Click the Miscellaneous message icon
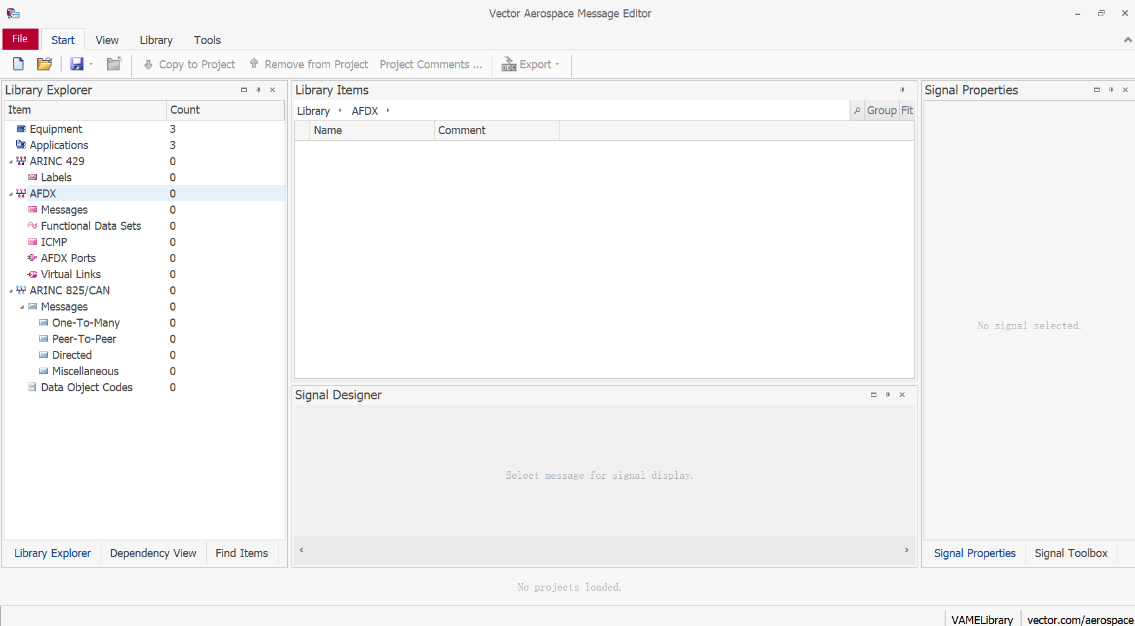This screenshot has width=1135, height=626. point(44,371)
